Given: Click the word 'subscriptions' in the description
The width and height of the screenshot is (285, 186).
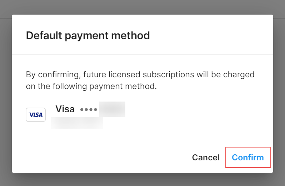Looking at the screenshot, I should click(168, 75).
